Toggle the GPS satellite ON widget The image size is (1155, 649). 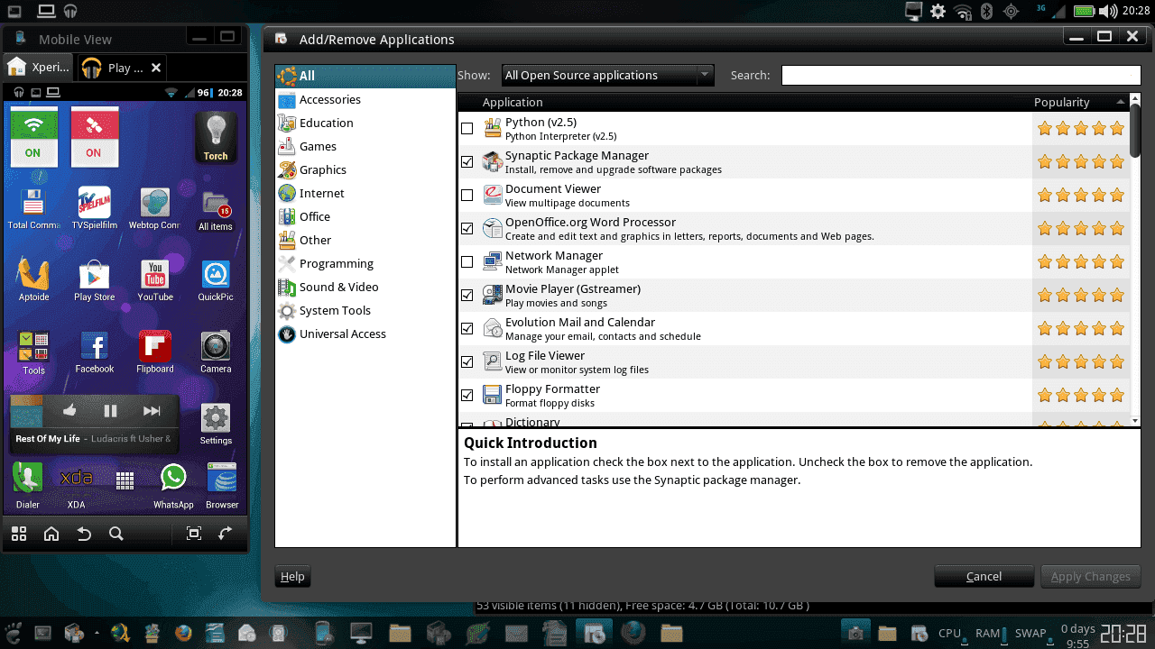click(x=94, y=136)
